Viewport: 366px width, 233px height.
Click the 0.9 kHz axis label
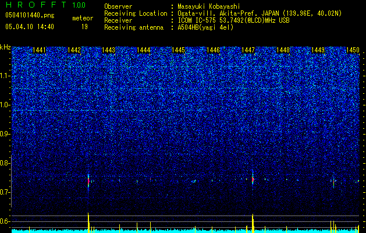5,134
